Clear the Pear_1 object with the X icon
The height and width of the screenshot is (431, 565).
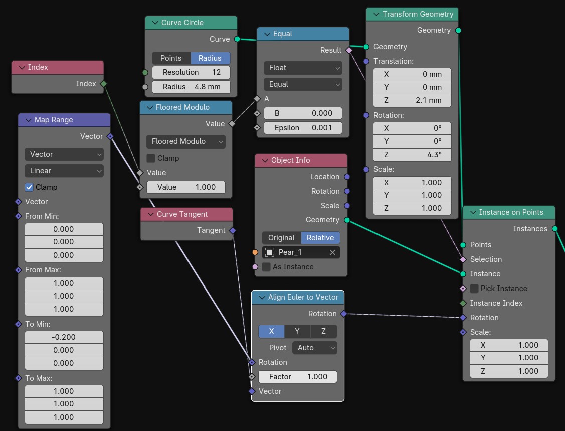pyautogui.click(x=332, y=252)
